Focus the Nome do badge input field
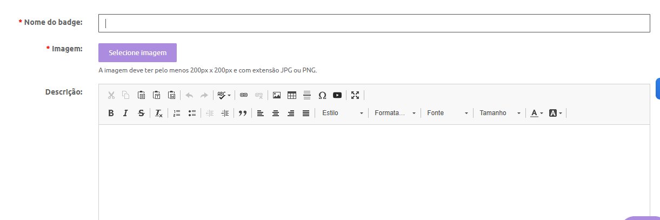The image size is (660, 220). [374, 23]
